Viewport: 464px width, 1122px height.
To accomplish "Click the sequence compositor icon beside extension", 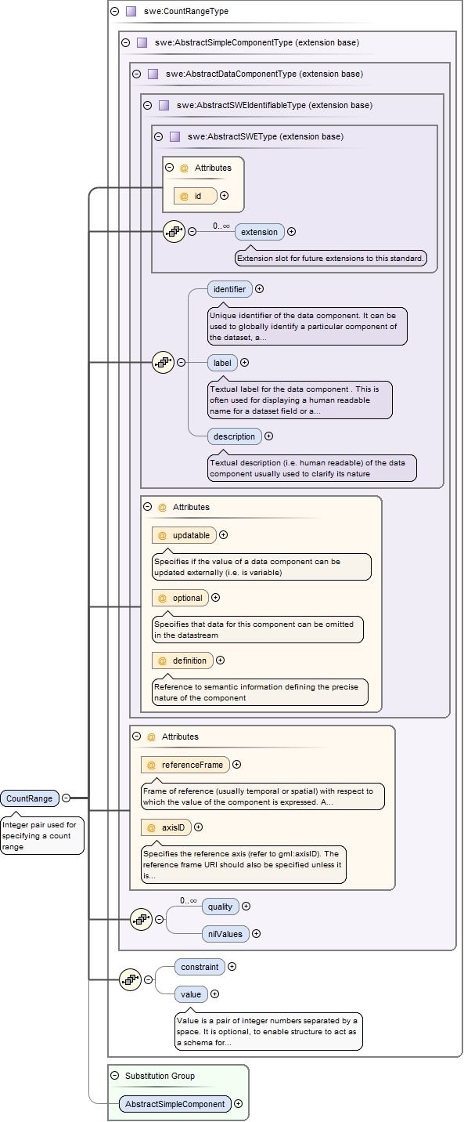I will tap(174, 232).
